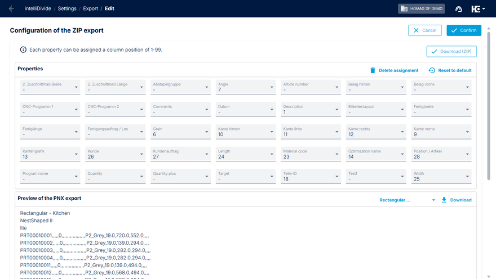Click the info icon beside column position hint
Viewport: 496px width, 279px height.
[x=23, y=49]
